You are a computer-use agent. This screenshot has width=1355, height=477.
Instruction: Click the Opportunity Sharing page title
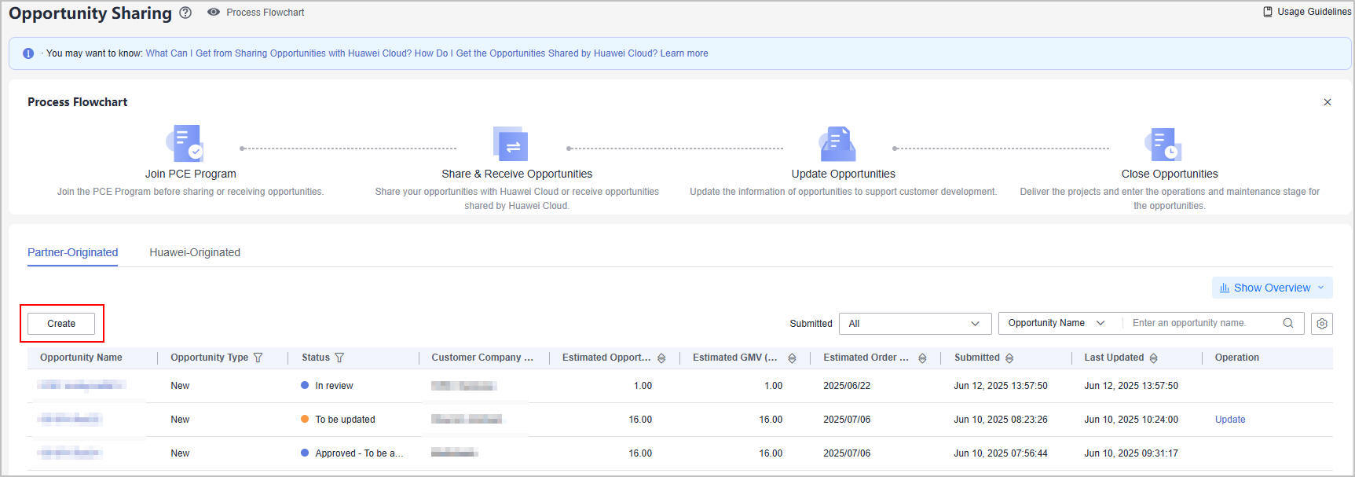tap(90, 13)
